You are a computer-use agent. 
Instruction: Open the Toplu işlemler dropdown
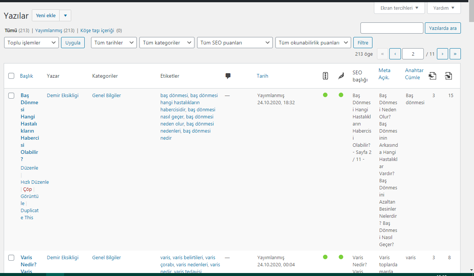coord(31,43)
